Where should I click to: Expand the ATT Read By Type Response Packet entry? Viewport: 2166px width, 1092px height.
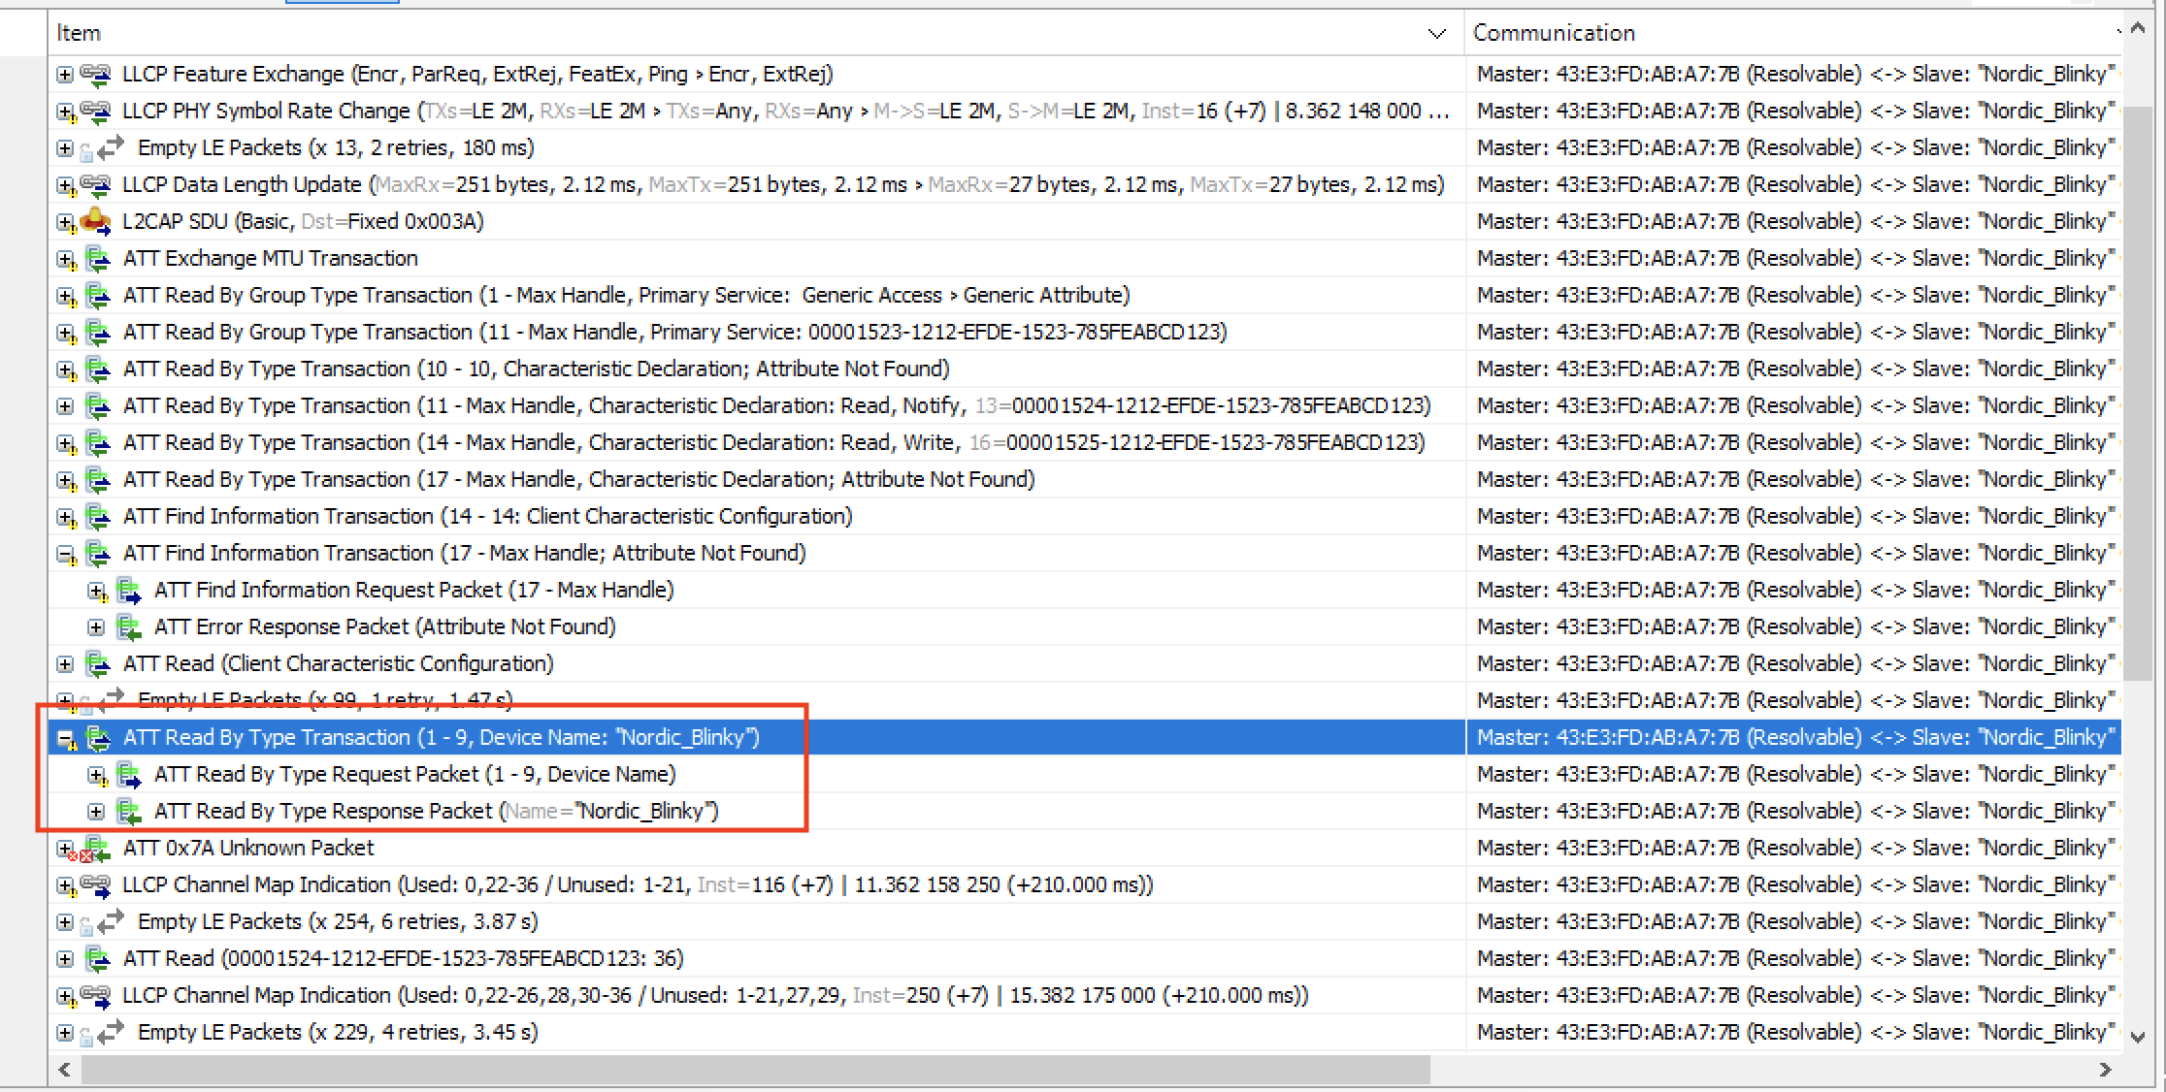96,811
